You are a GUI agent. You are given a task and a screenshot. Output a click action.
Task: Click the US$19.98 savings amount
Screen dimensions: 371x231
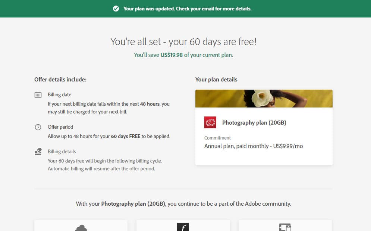(x=172, y=55)
